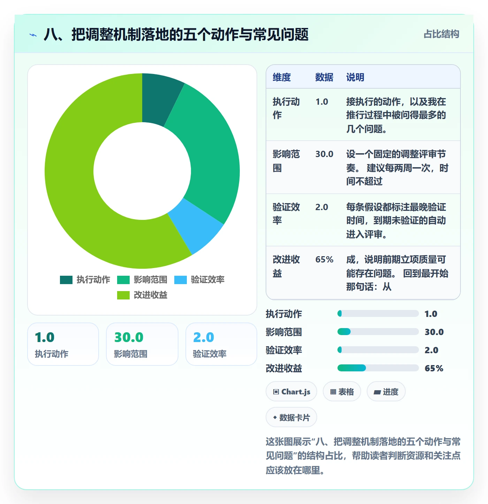Viewport: 488px width, 504px height.
Task: Open the 1.0 执行动作 stat card
Action: (63, 344)
